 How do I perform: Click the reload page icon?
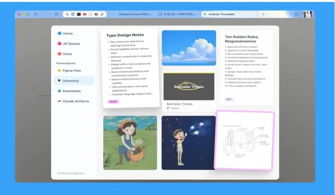point(56,14)
